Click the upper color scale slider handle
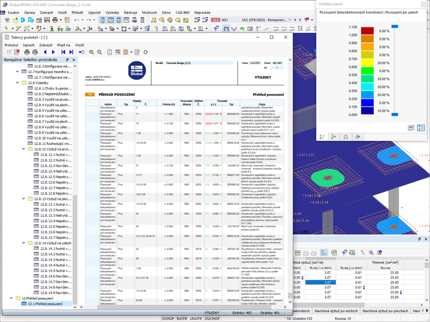430x322 pixels. coord(395,26)
